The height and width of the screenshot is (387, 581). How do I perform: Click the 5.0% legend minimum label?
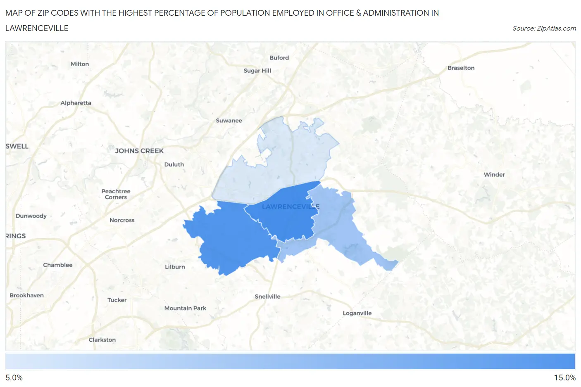pyautogui.click(x=14, y=378)
